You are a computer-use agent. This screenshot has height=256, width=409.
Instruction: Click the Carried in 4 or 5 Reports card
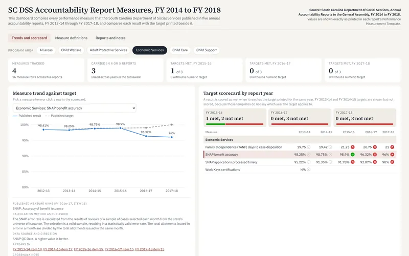[x=125, y=70]
